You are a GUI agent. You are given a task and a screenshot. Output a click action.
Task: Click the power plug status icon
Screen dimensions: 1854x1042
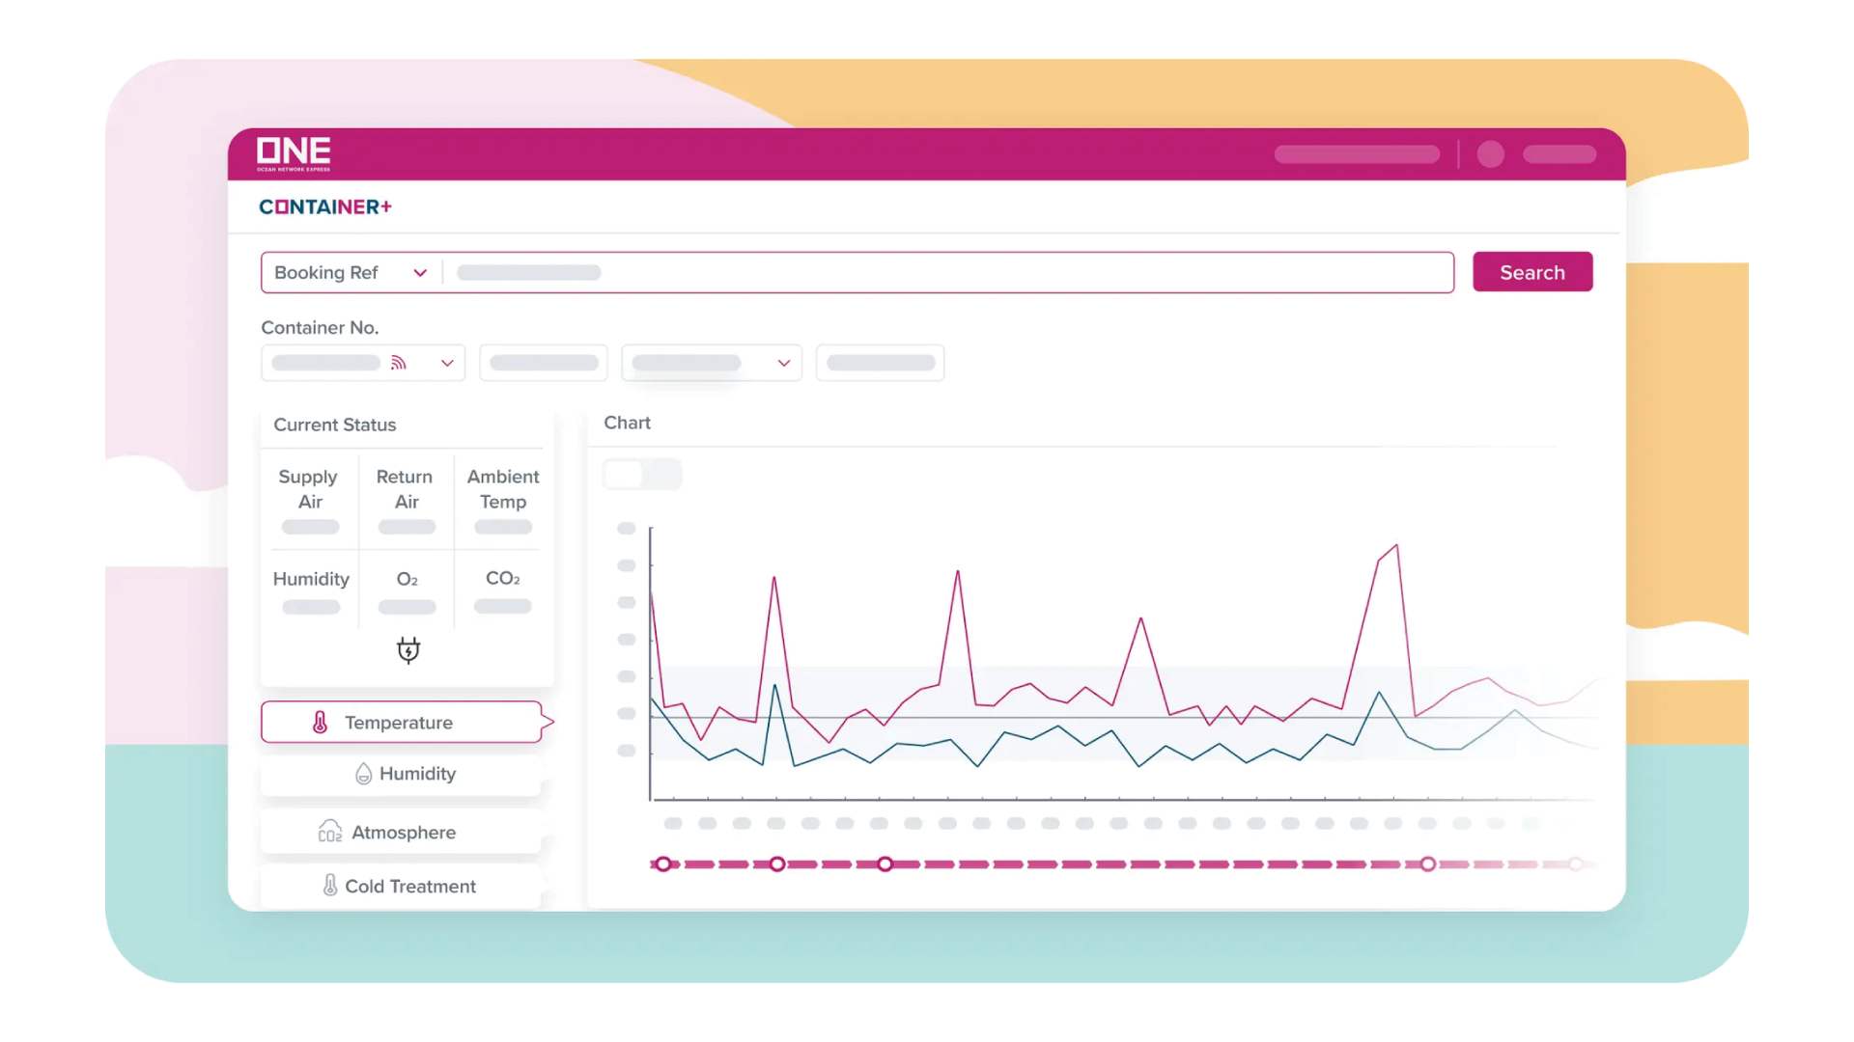[x=408, y=650]
